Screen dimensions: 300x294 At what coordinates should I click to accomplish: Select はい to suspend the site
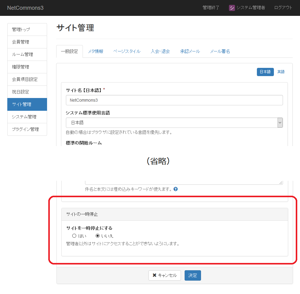coord(74,236)
